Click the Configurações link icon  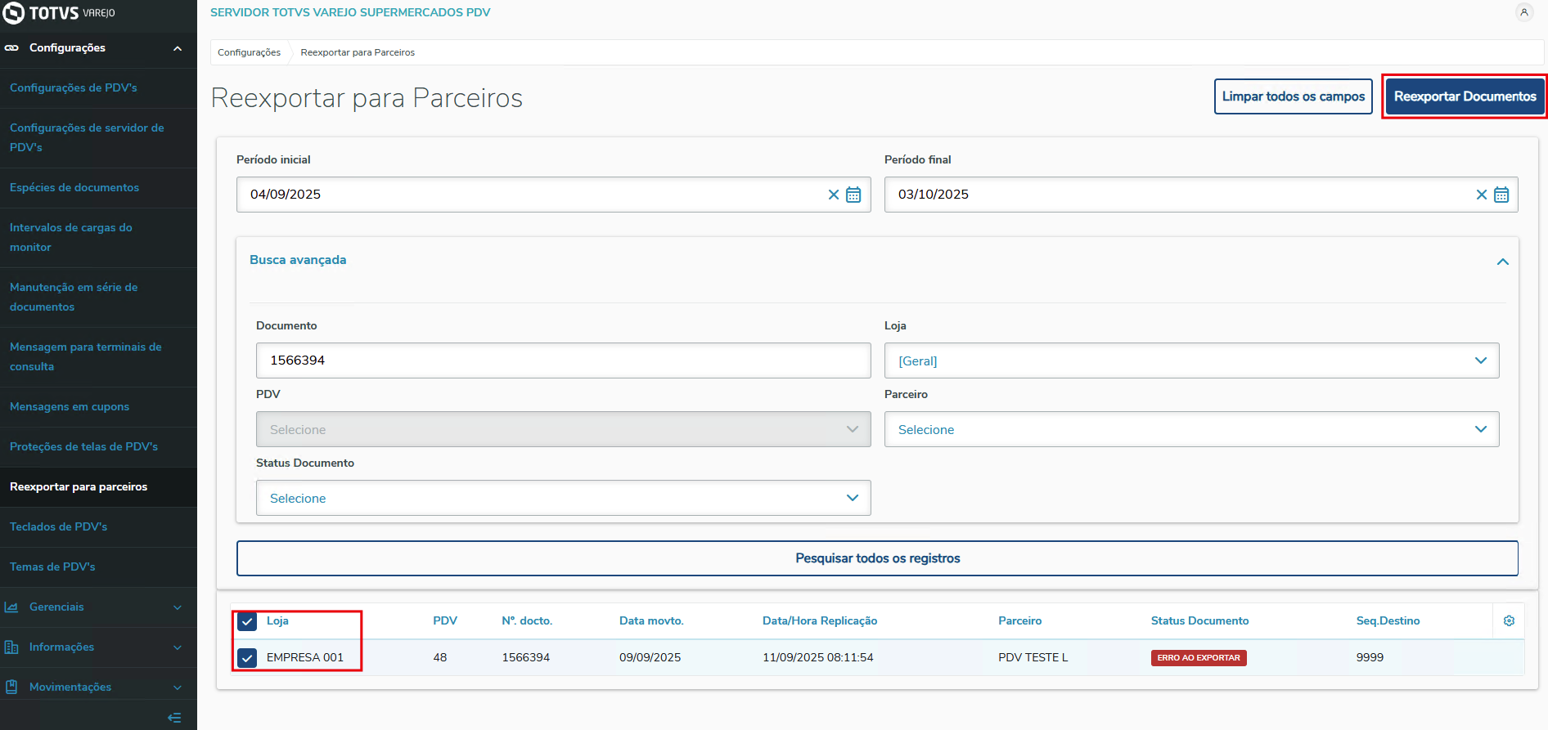pos(11,48)
